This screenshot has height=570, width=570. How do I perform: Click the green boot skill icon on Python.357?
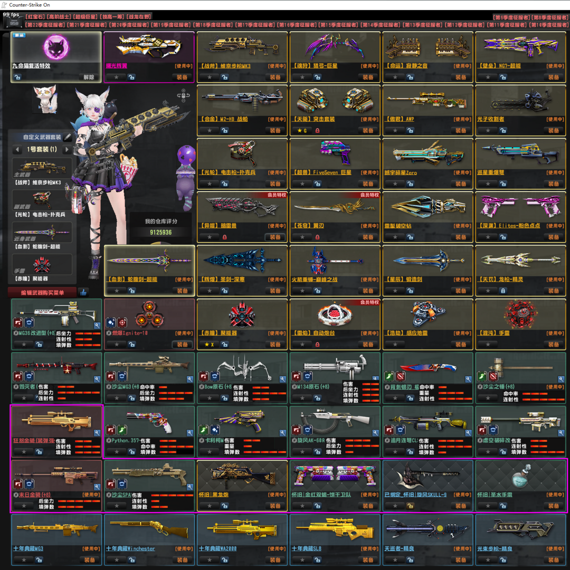(122, 430)
